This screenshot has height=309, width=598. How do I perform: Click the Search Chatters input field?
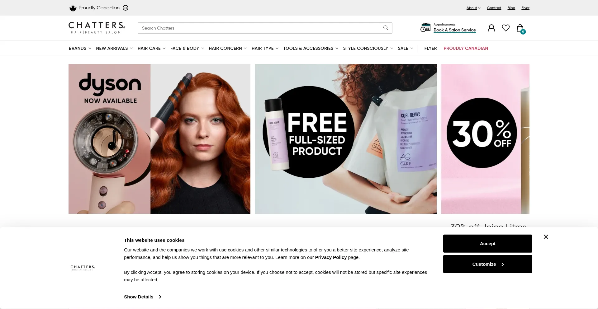[x=259, y=28]
